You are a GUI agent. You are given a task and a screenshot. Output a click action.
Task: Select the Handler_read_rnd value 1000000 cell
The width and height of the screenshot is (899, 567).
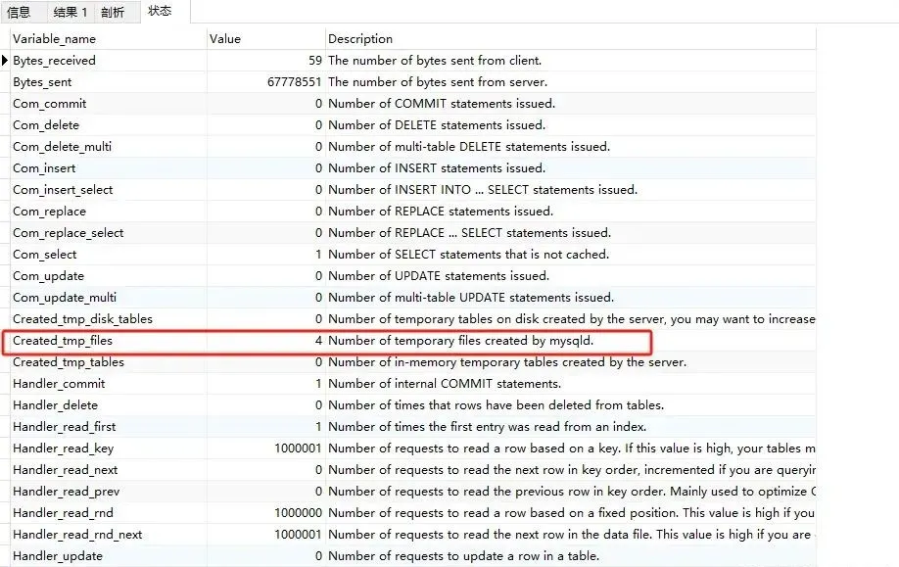click(298, 513)
